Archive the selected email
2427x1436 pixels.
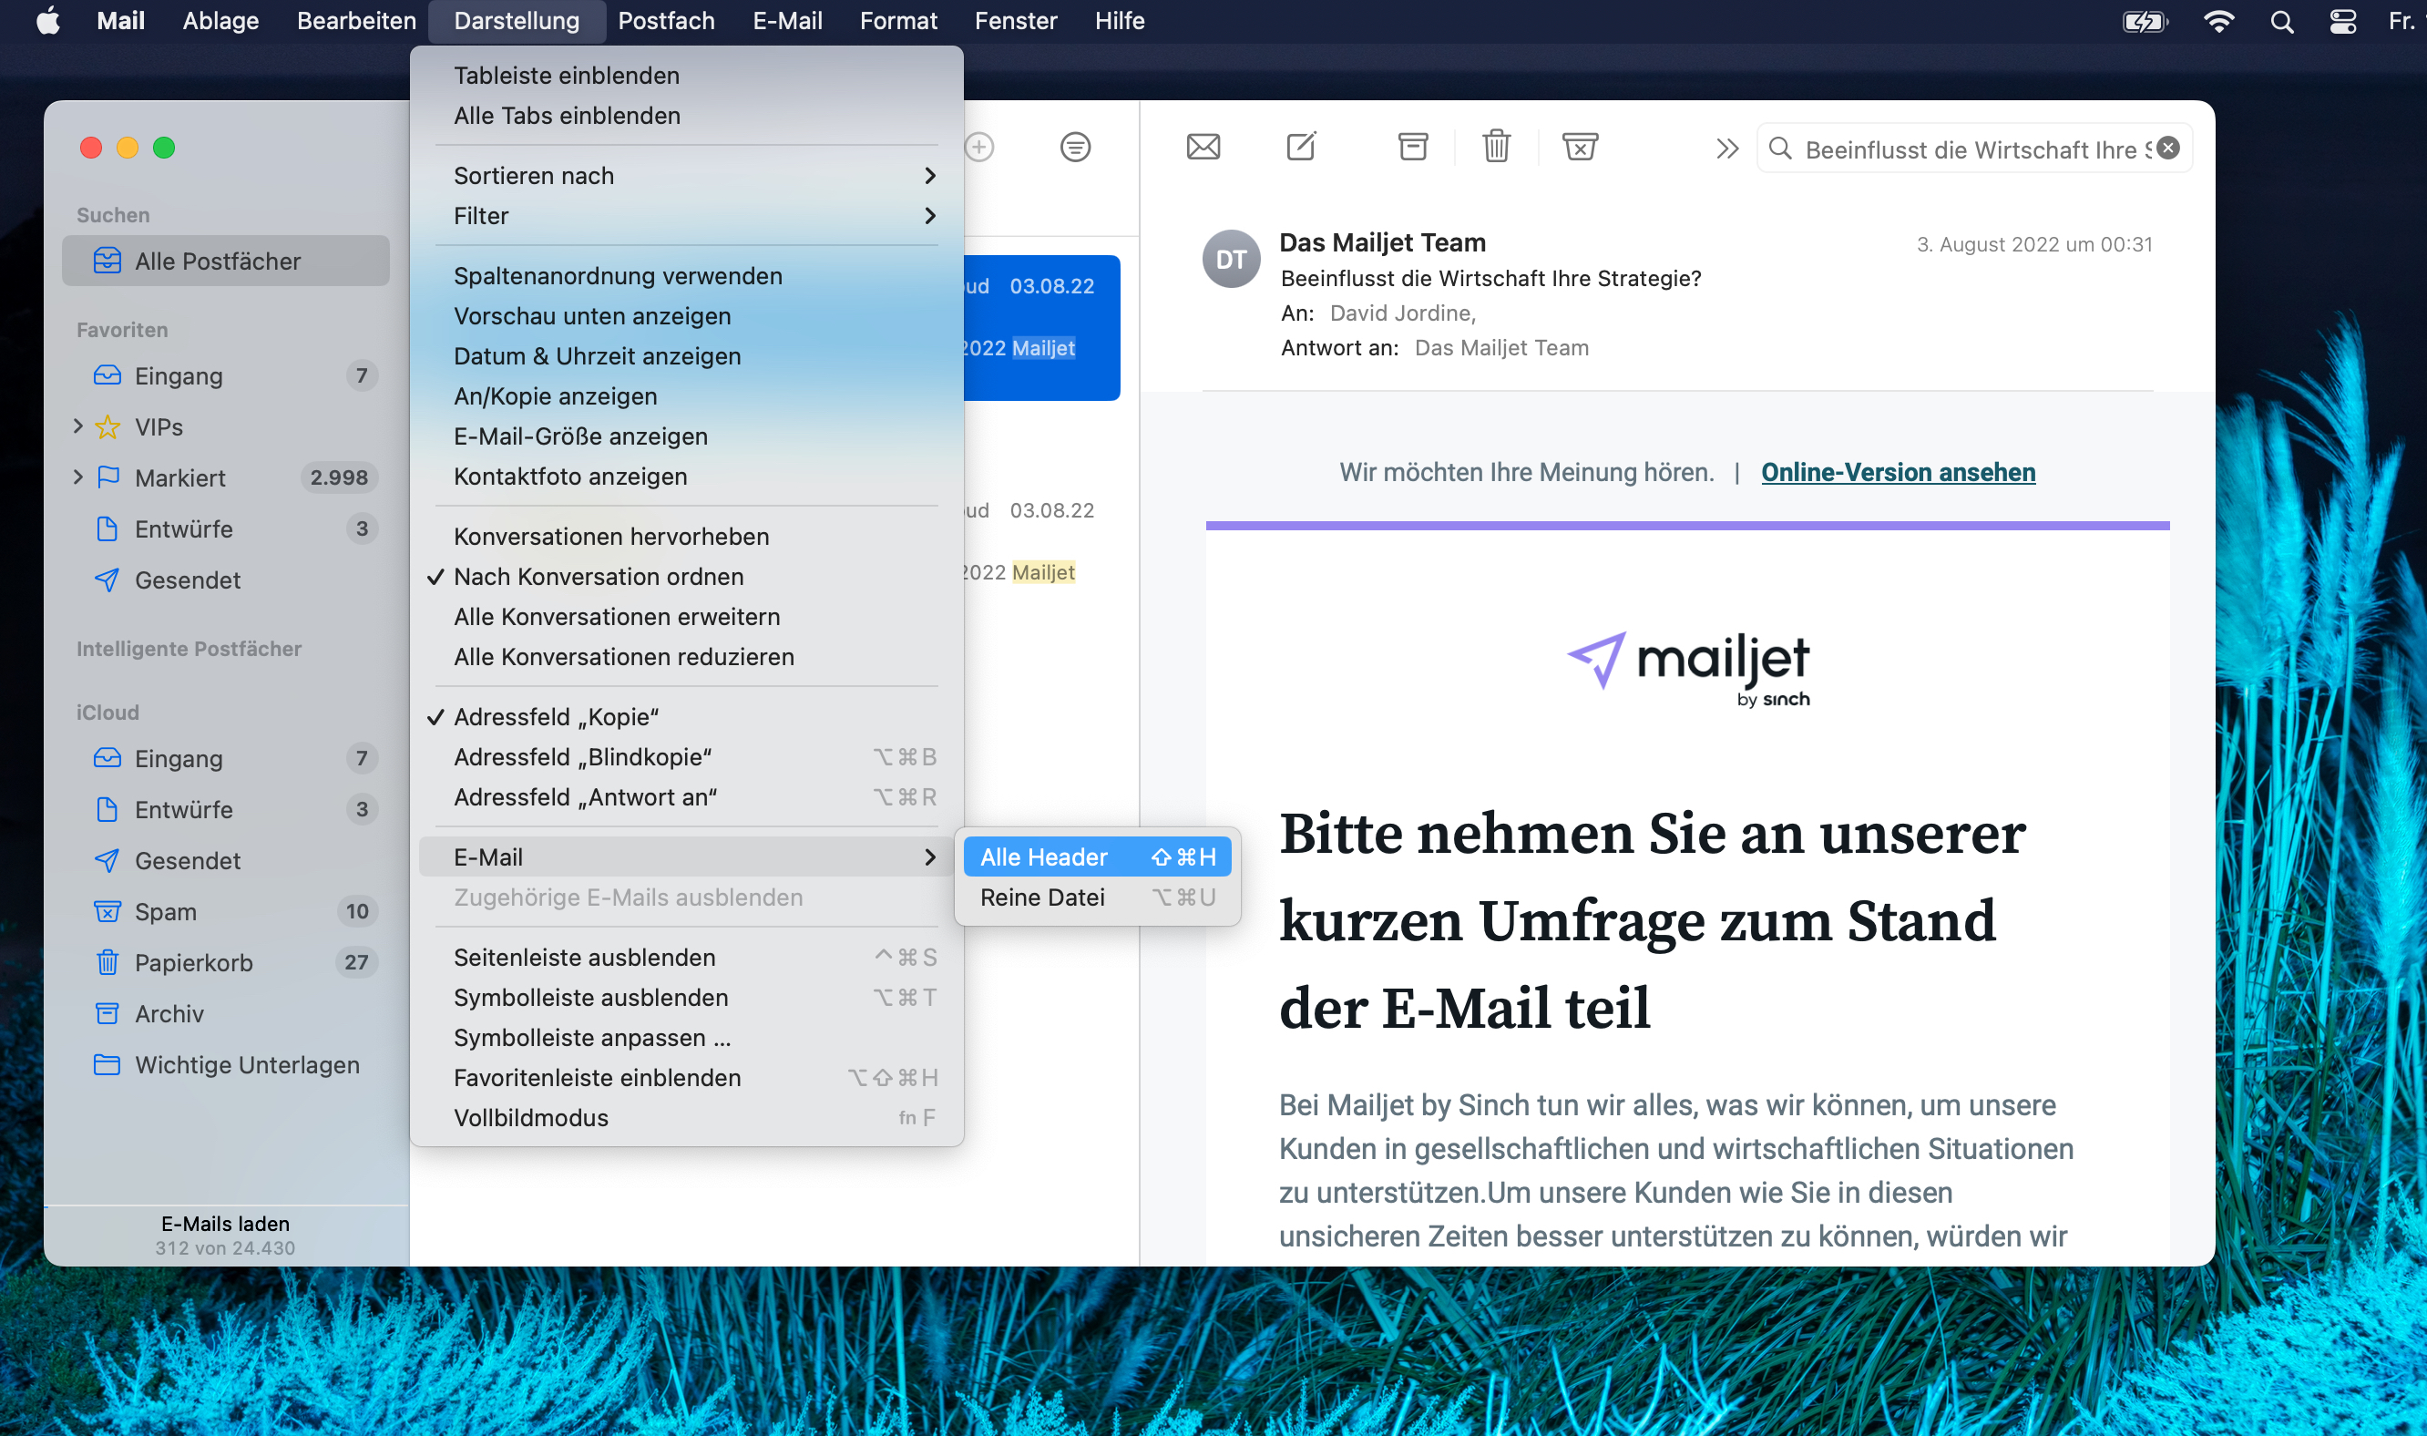pyautogui.click(x=1411, y=147)
